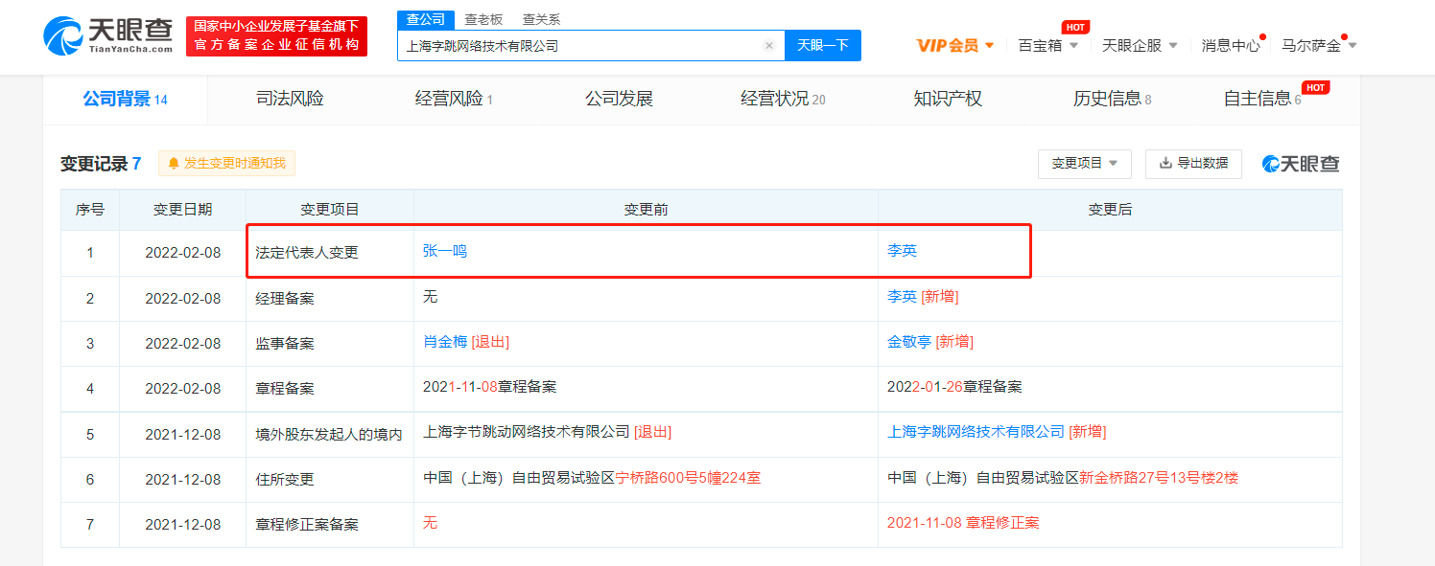Click into the company search input field

pyautogui.click(x=576, y=46)
